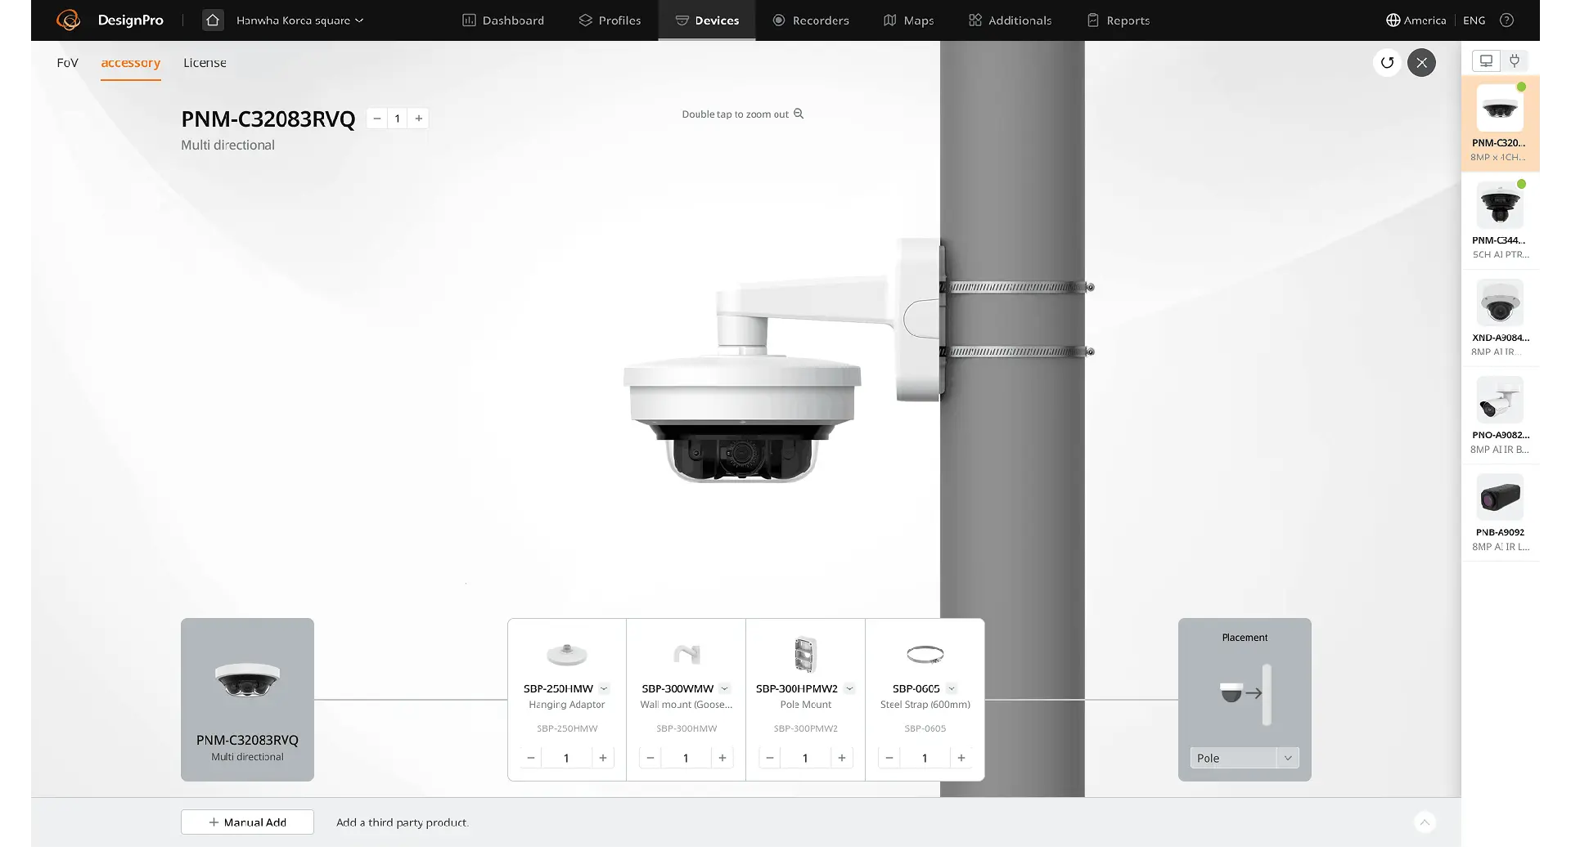Screen dimensions: 1571x851
Task: Open the Pole placement dropdown
Action: tap(1244, 758)
